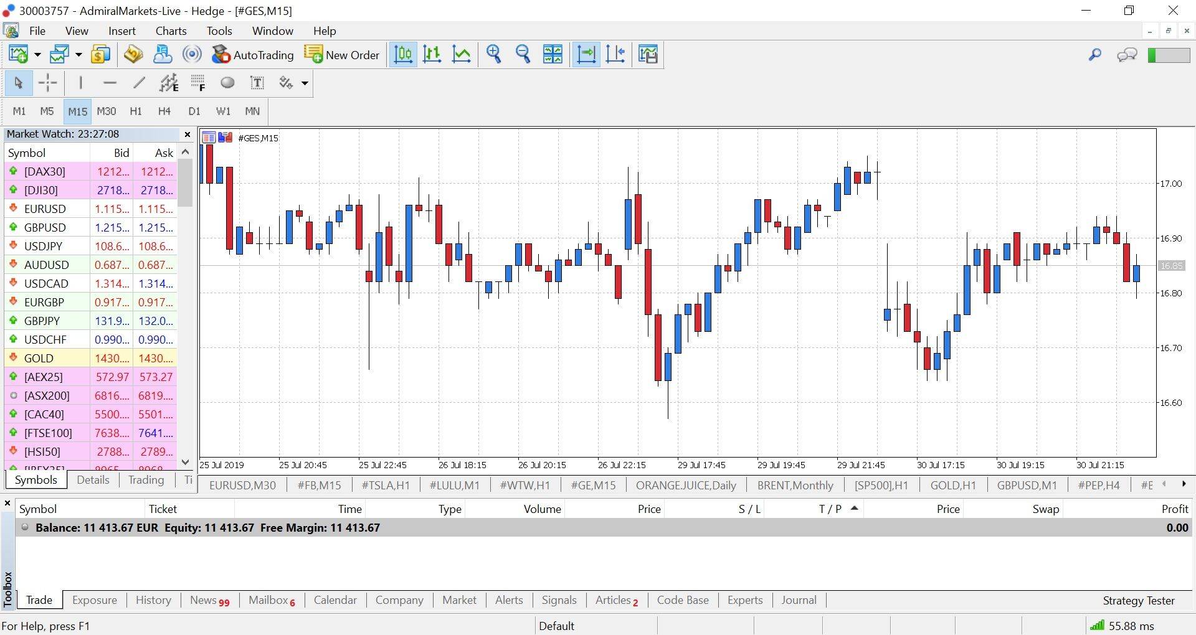Image resolution: width=1196 pixels, height=635 pixels.
Task: Open the Charts menu
Action: click(171, 31)
